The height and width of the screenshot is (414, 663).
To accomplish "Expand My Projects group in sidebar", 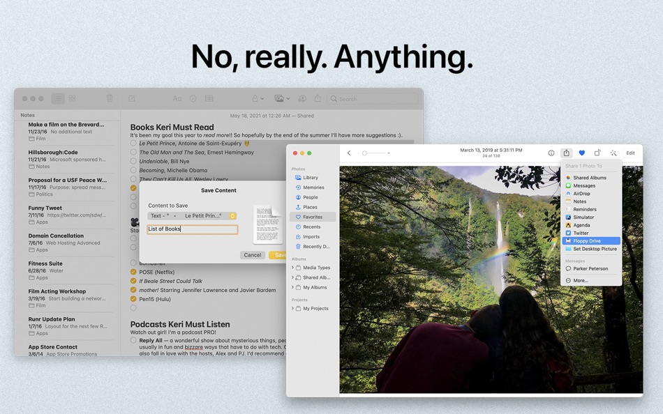I will tap(292, 308).
